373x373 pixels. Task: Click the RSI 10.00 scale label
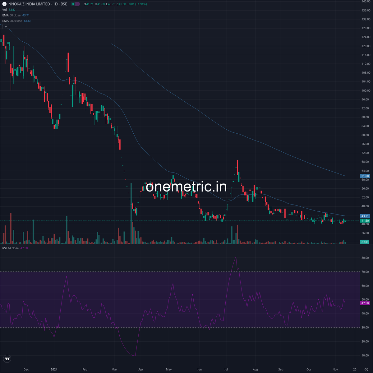(365, 356)
